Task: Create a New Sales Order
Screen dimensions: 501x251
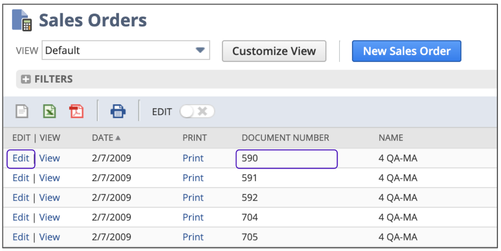Action: (406, 51)
